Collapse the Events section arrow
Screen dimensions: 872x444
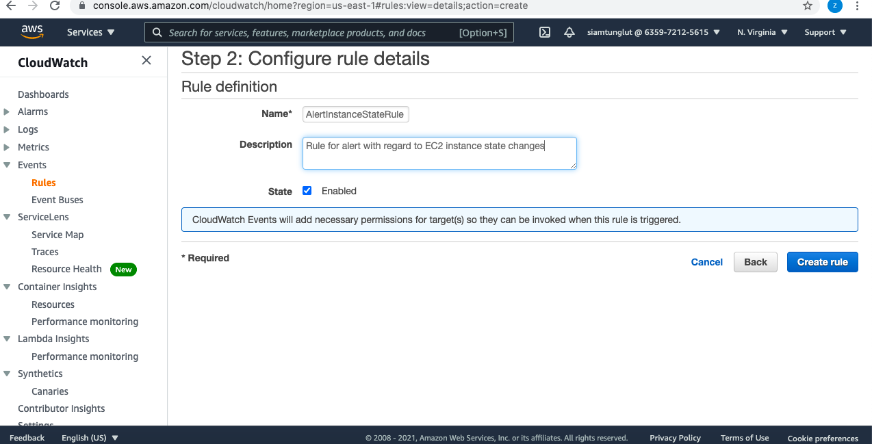[x=7, y=165]
